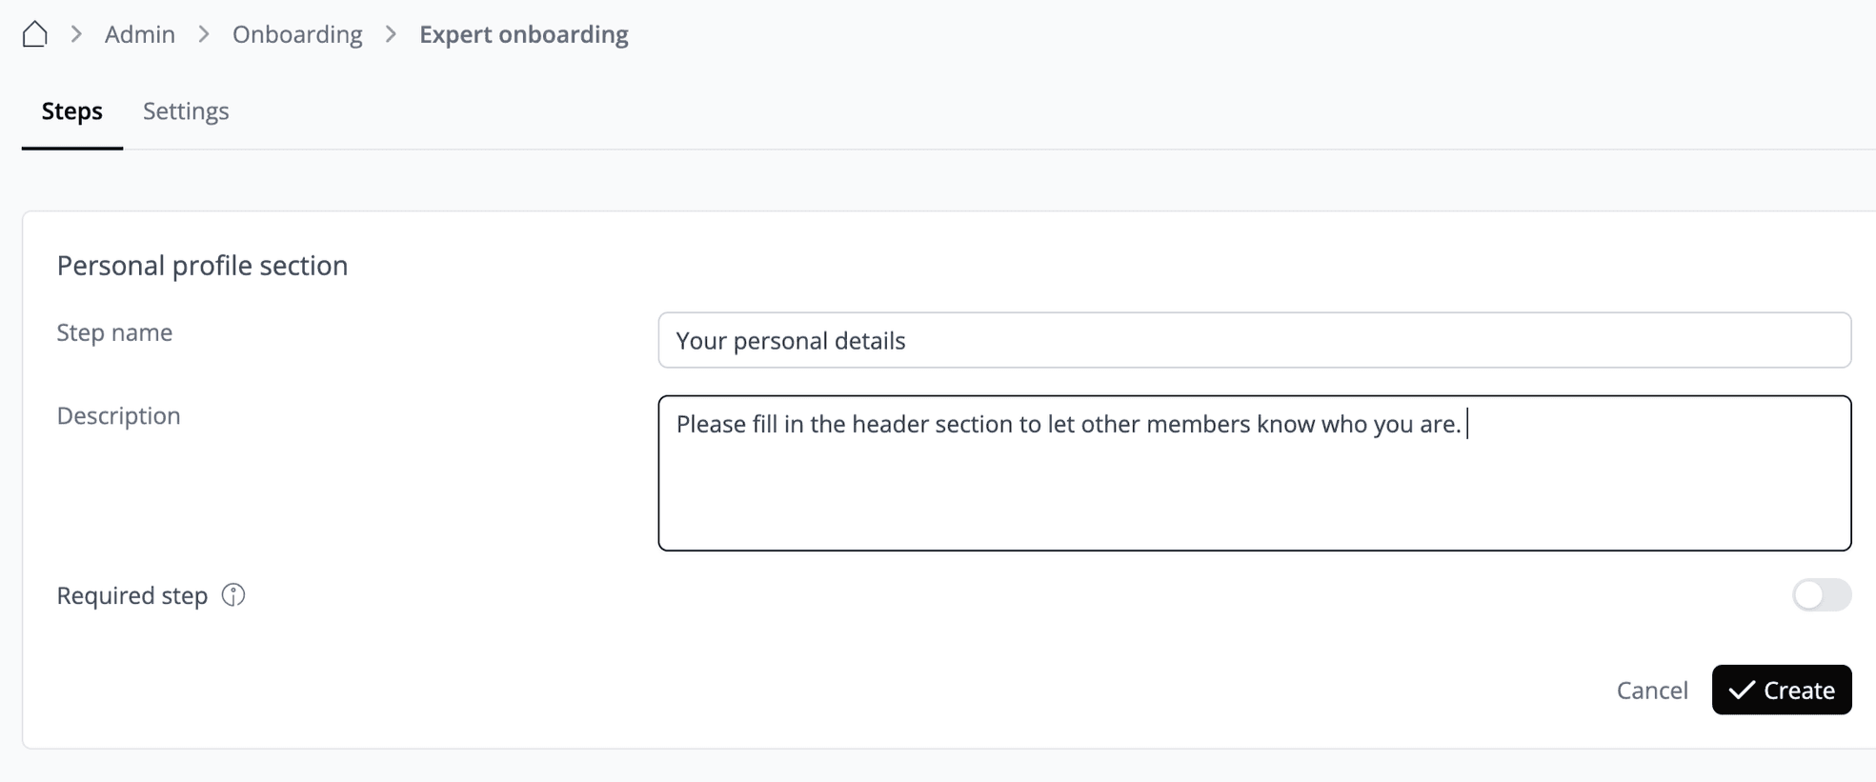Click the info icon beside Required step
1876x782 pixels.
coord(233,595)
